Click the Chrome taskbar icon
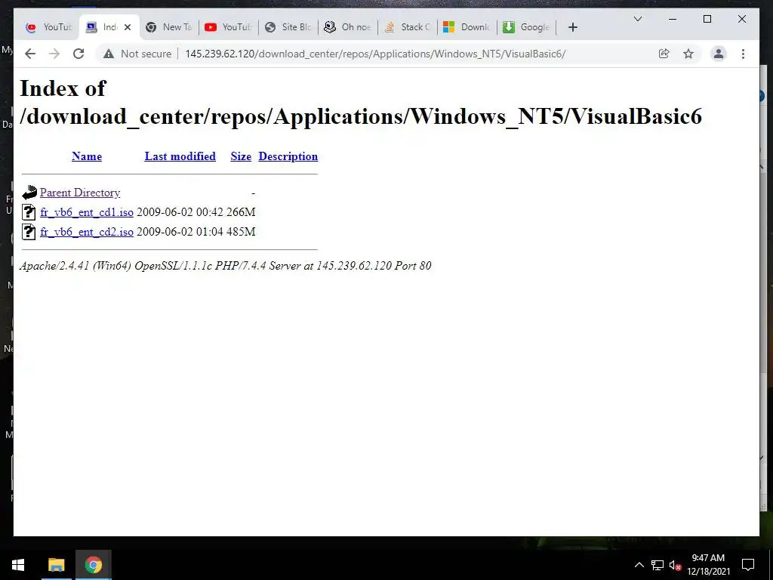 pyautogui.click(x=93, y=565)
